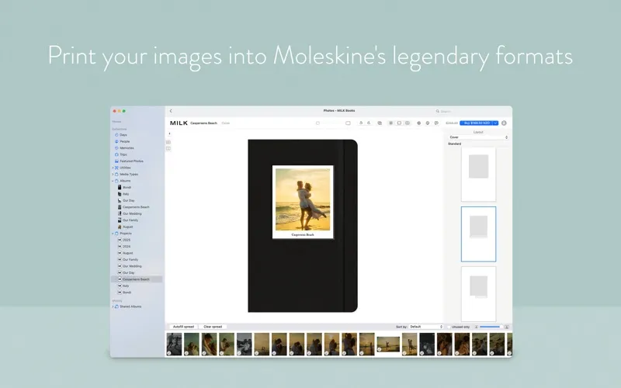Click the Buy NZD button
The width and height of the screenshot is (621, 388).
(x=476, y=123)
